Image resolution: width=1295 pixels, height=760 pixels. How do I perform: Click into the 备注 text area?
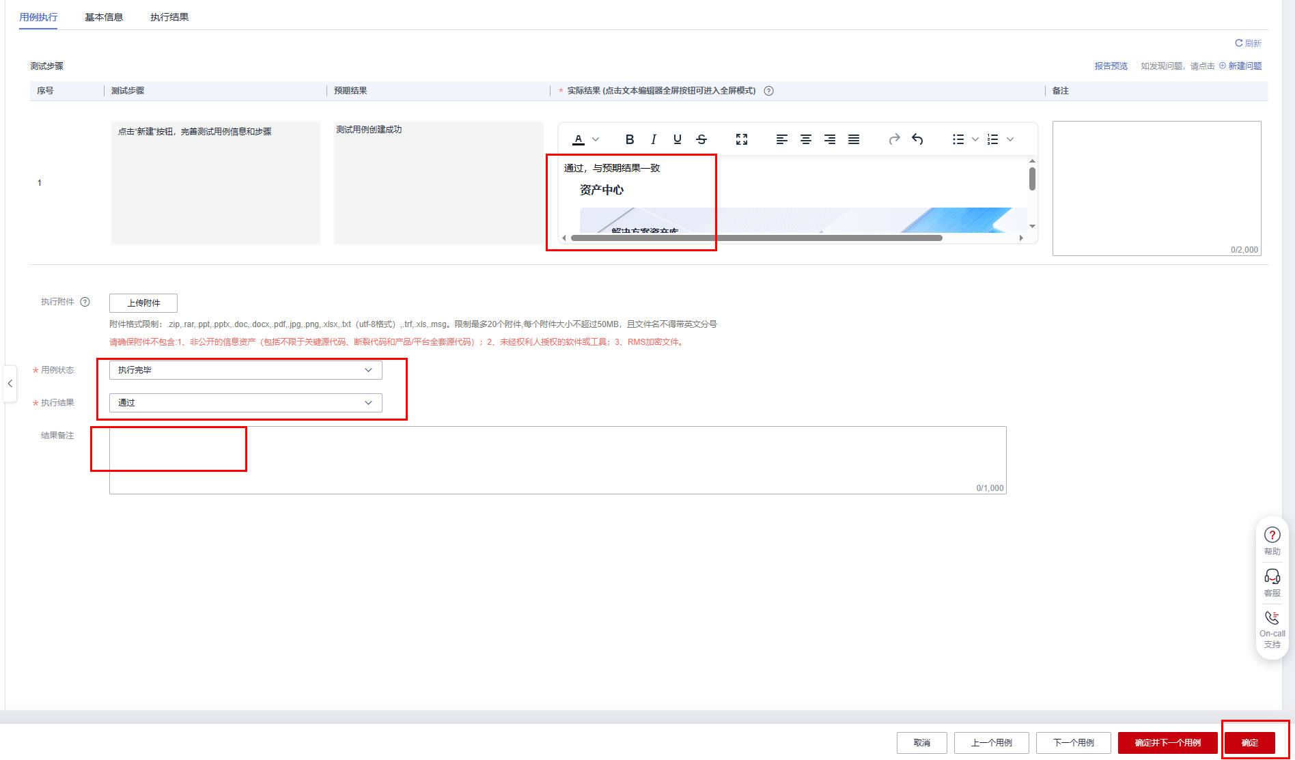tap(1157, 188)
